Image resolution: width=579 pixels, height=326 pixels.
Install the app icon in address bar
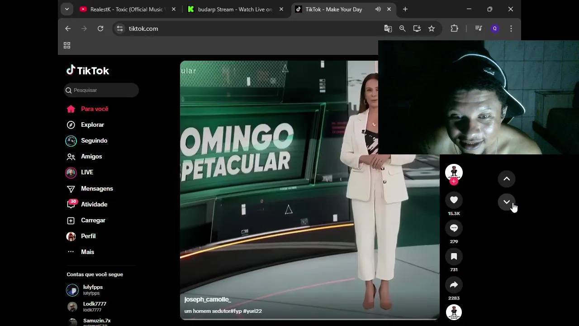pyautogui.click(x=417, y=29)
